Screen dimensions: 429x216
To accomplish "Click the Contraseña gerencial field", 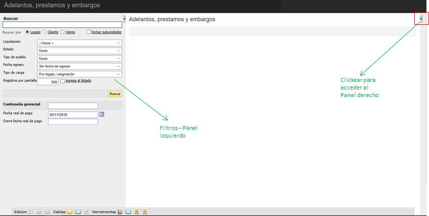I will tap(73, 106).
